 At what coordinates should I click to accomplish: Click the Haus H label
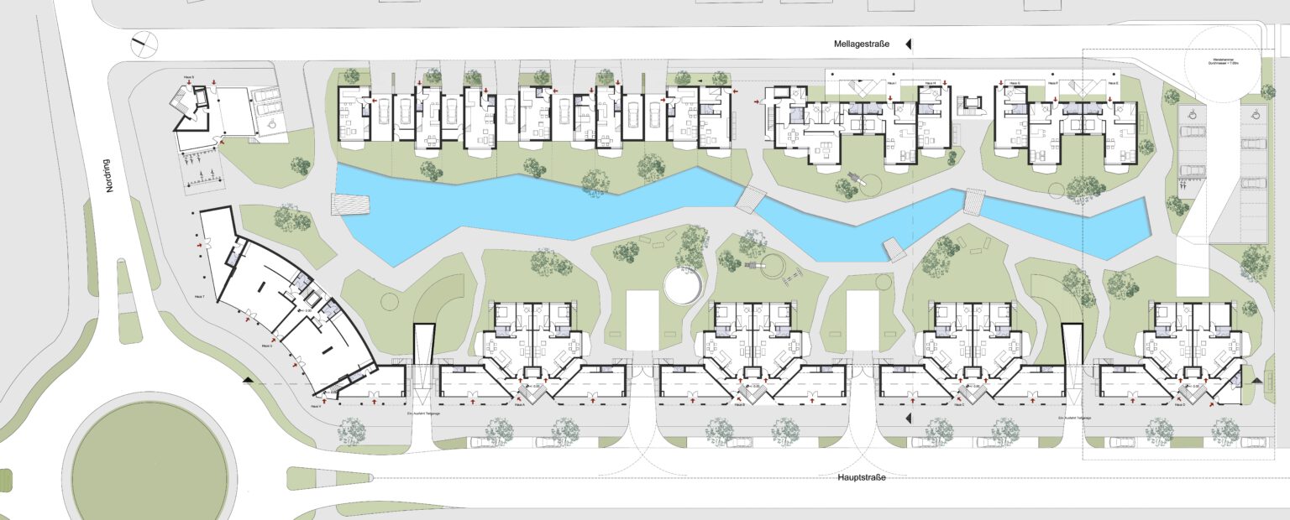coord(930,84)
